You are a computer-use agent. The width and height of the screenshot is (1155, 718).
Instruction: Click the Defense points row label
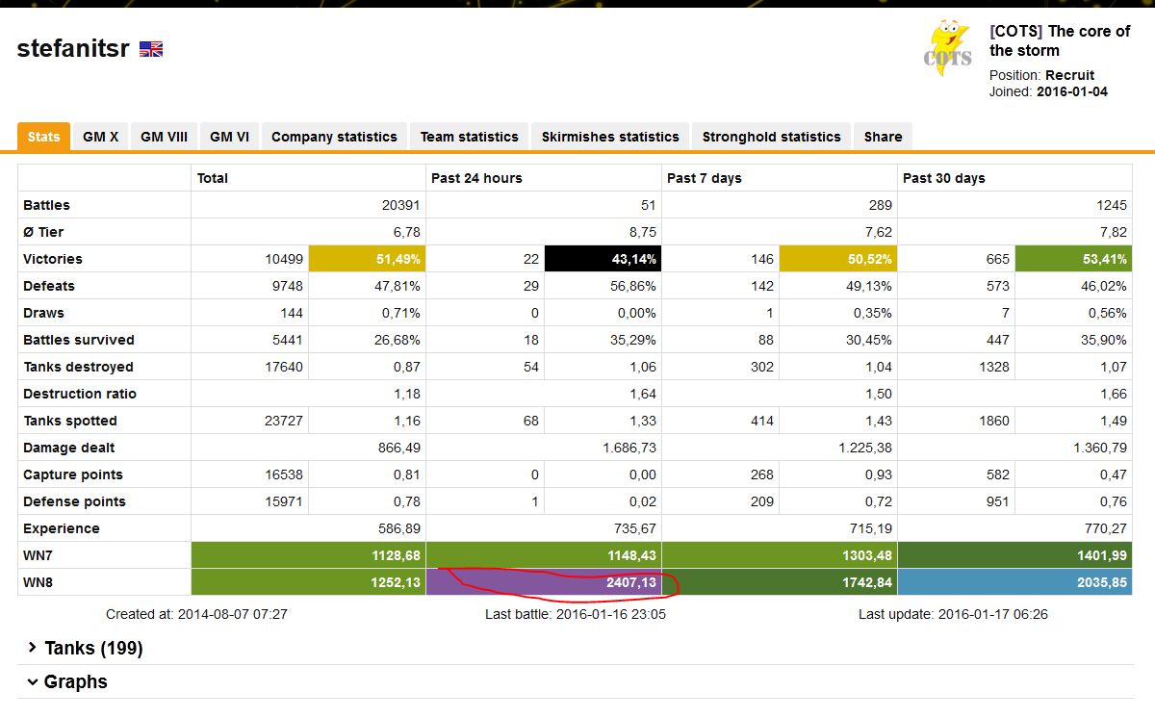[x=74, y=501]
